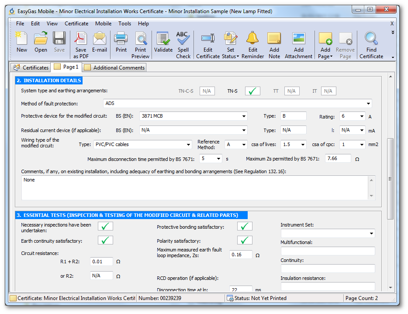Toggle the TN-C-S system type box
Image resolution: width=408 pixels, height=314 pixels.
coord(207,91)
